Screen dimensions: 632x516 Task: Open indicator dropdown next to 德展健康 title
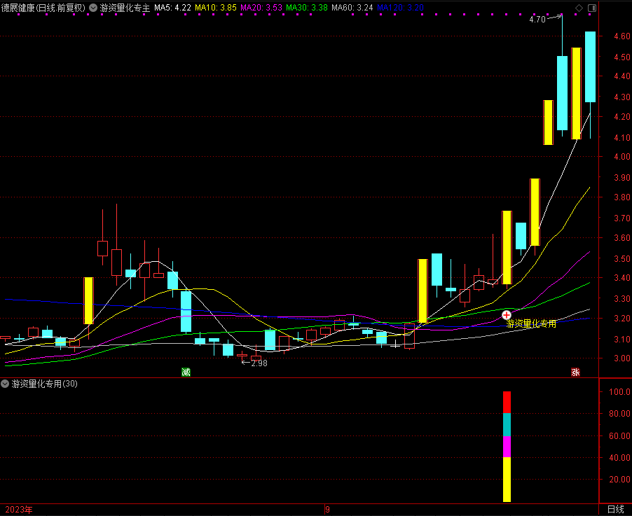pyautogui.click(x=93, y=8)
